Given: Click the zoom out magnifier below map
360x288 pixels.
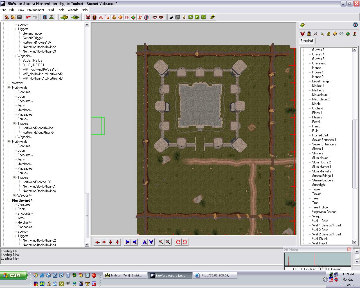Looking at the screenshot, I should point(168,242).
